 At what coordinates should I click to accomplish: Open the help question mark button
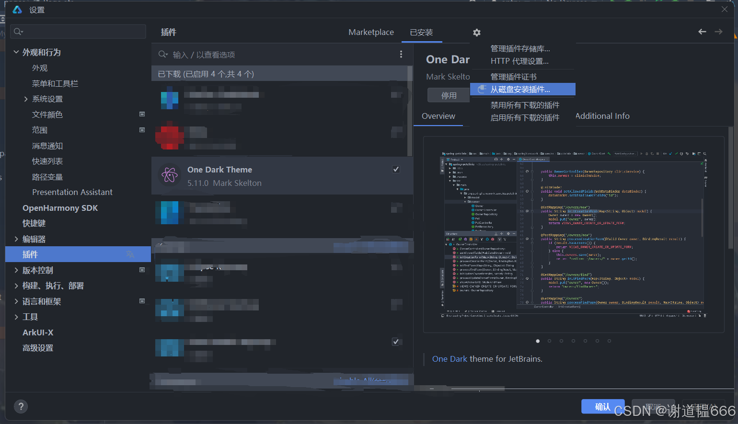click(21, 406)
